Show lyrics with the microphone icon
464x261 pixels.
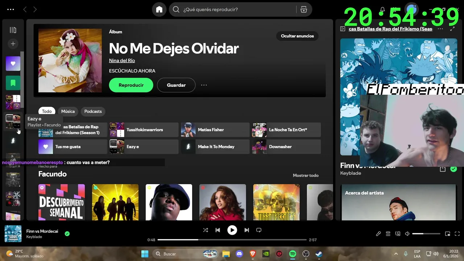tap(378, 234)
